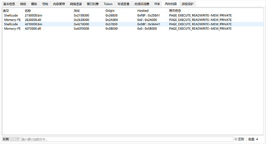266x144 pixels.
Task: Click Hooked value 0x5BF : 0x56A41
Action: 148,24
